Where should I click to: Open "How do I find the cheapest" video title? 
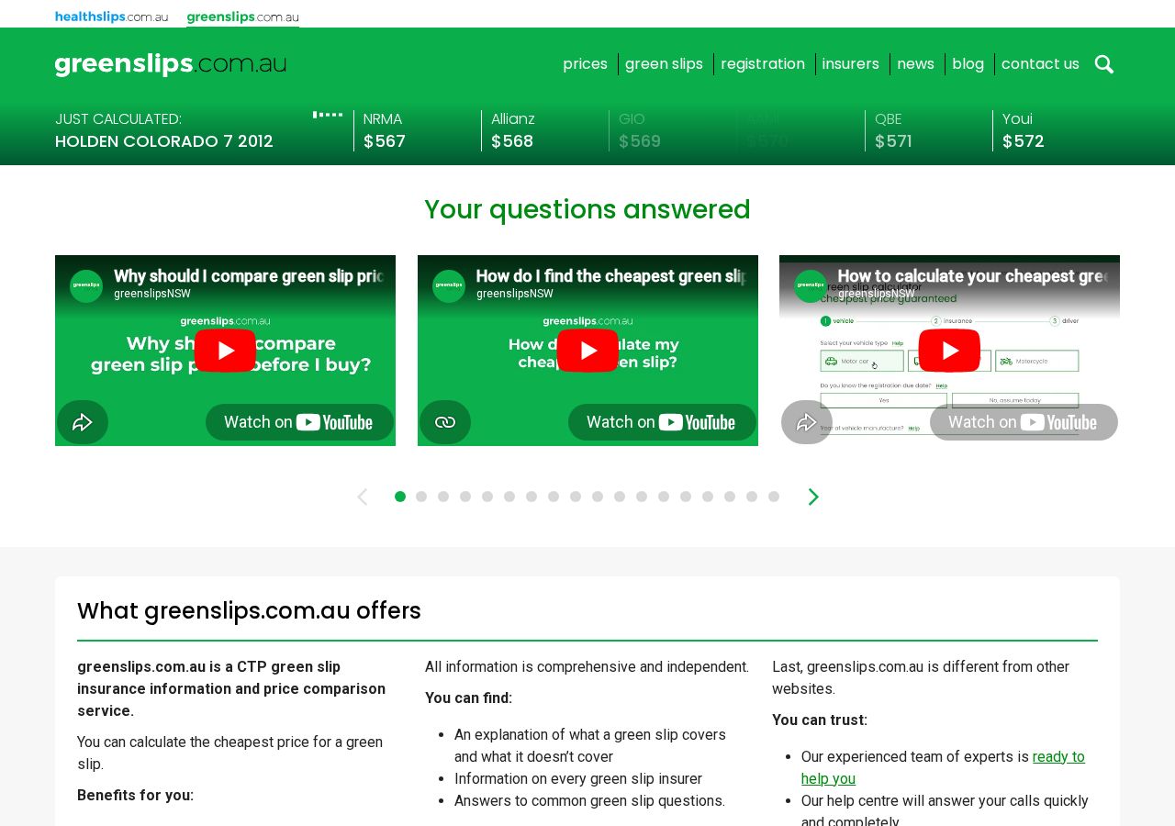[610, 276]
